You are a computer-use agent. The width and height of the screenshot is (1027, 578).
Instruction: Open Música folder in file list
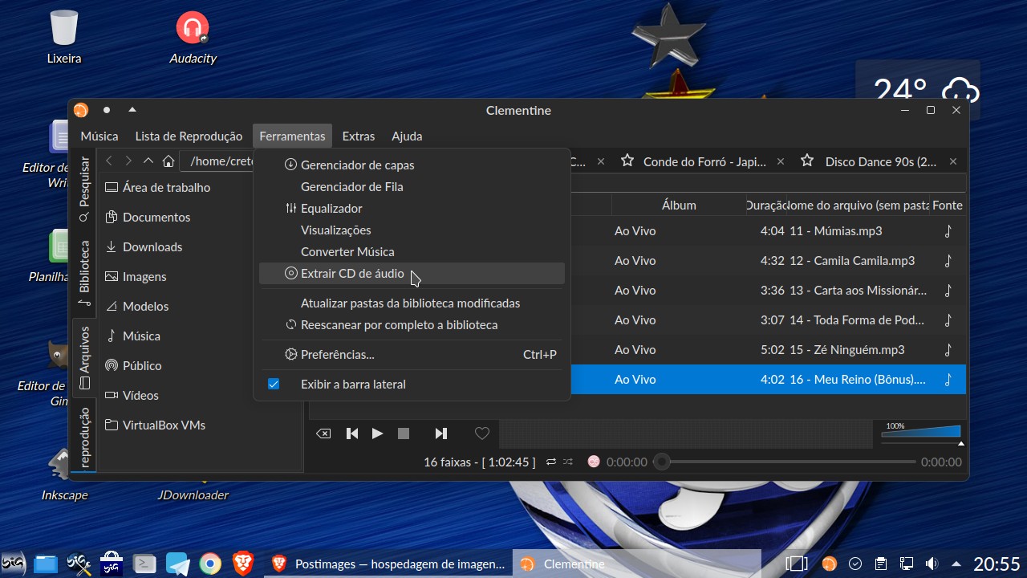[132, 336]
